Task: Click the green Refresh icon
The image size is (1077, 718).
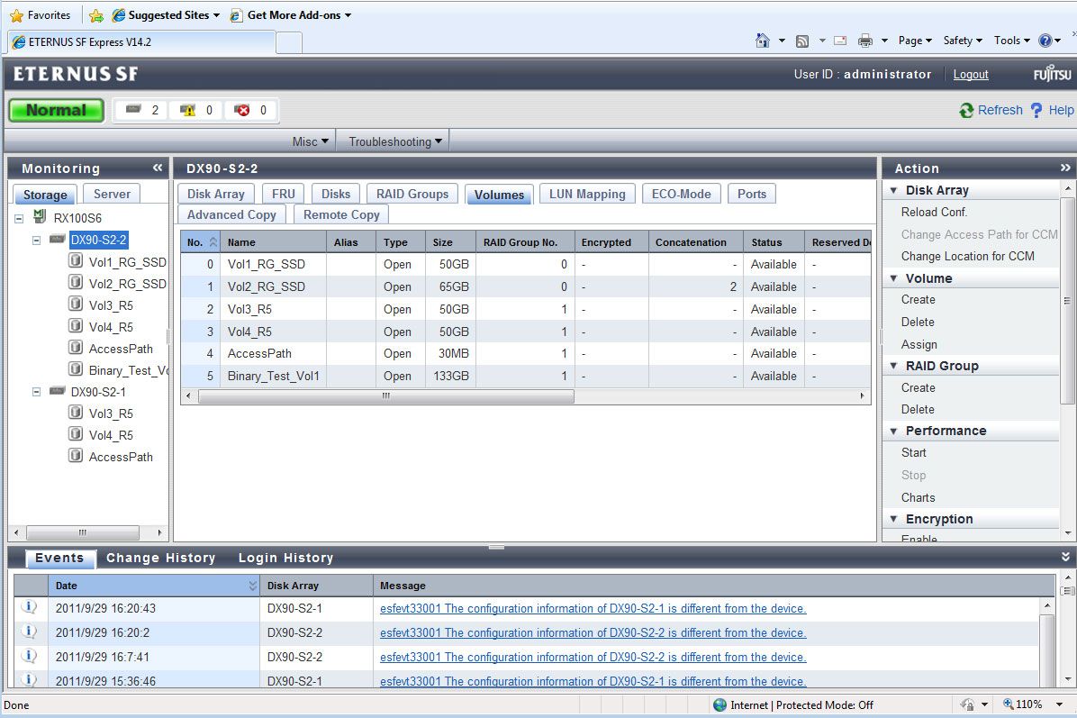Action: pos(966,110)
